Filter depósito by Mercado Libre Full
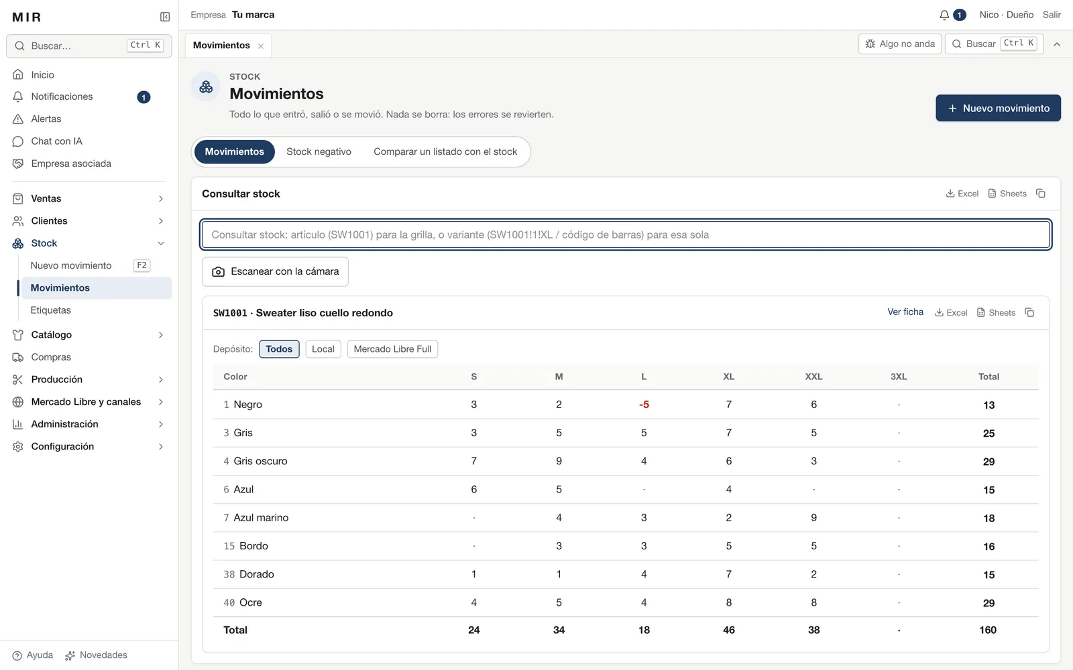Viewport: 1073px width, 670px height. (x=392, y=349)
